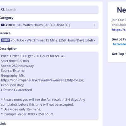Click the Category label
Viewport: 126px width, 126px height.
(7, 18)
